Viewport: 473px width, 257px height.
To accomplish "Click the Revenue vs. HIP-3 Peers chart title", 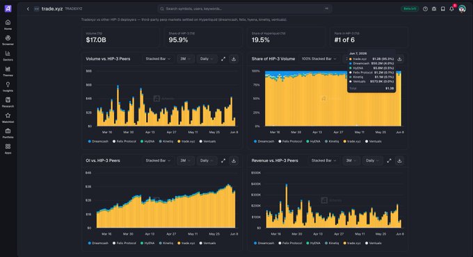I will 275,161.
